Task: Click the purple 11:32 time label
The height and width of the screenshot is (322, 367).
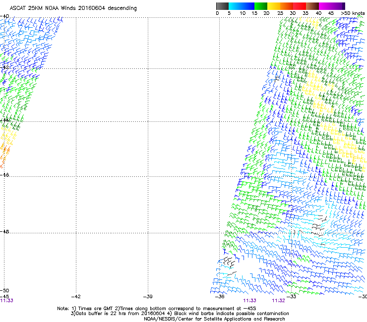Action: [x=278, y=301]
